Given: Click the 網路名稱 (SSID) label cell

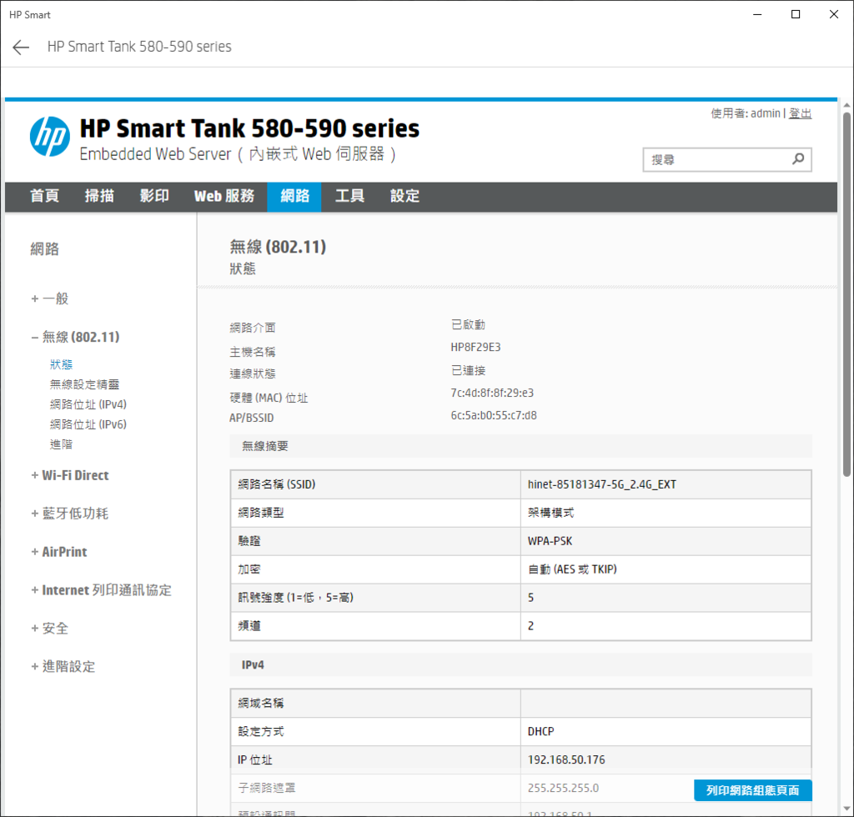Looking at the screenshot, I should 375,484.
